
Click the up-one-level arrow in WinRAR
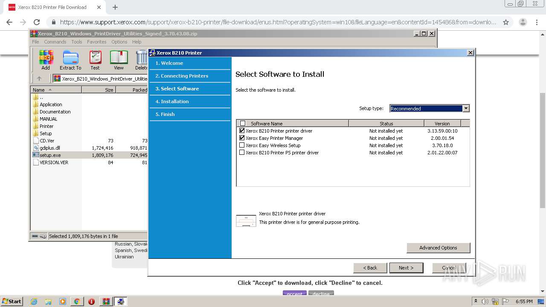39,78
